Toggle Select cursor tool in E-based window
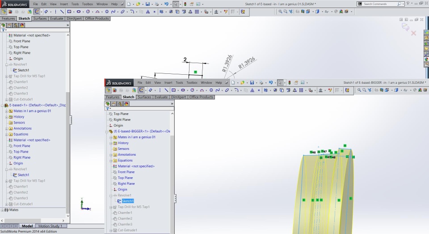Screen dimensions: 429x234 176,4
